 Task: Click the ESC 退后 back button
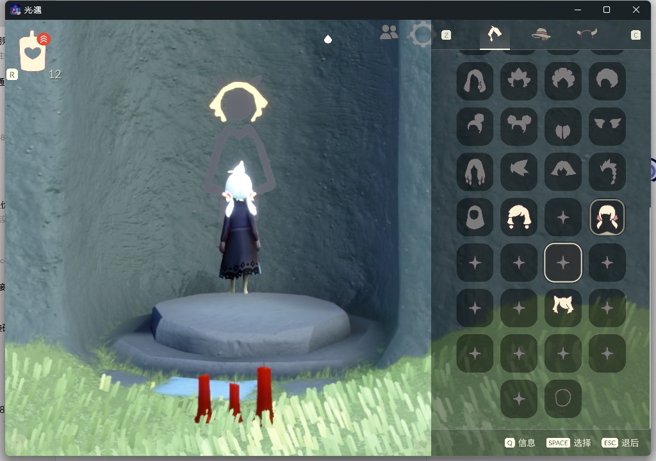pyautogui.click(x=620, y=442)
